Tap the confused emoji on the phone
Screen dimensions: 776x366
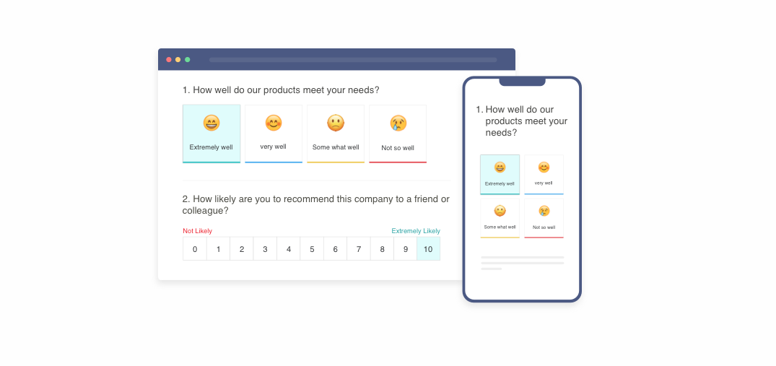click(500, 211)
